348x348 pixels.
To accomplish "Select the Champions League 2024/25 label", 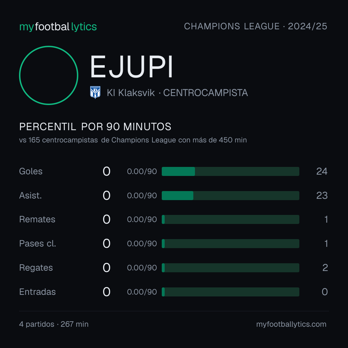I will pyautogui.click(x=256, y=26).
